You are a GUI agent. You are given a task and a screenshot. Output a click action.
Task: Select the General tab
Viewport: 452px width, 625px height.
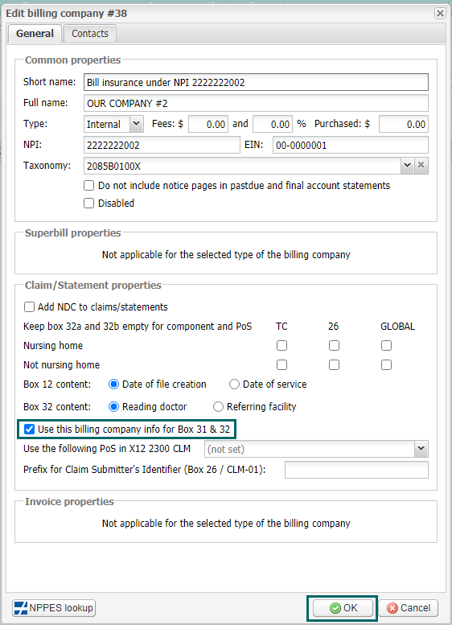tap(35, 34)
